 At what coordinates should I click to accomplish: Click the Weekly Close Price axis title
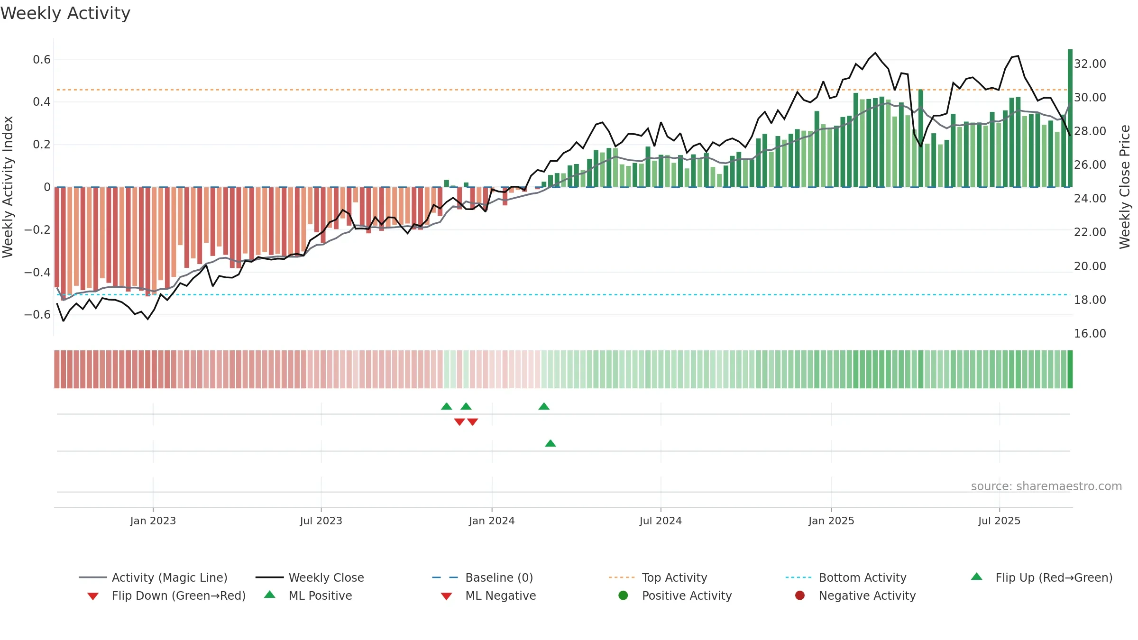[1125, 187]
